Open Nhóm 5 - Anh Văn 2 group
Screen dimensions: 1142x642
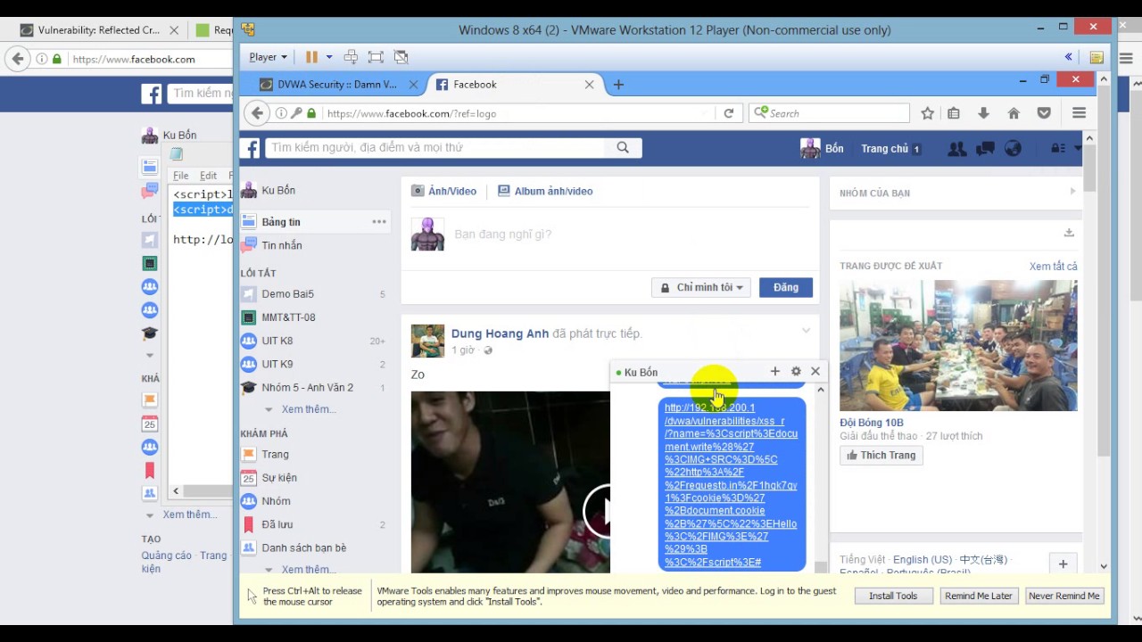pyautogui.click(x=307, y=388)
